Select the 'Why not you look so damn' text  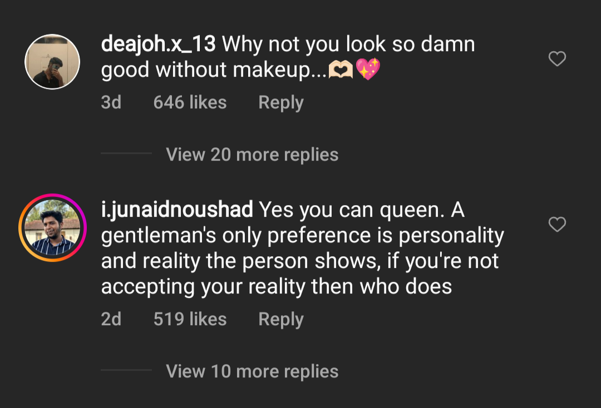tap(348, 44)
